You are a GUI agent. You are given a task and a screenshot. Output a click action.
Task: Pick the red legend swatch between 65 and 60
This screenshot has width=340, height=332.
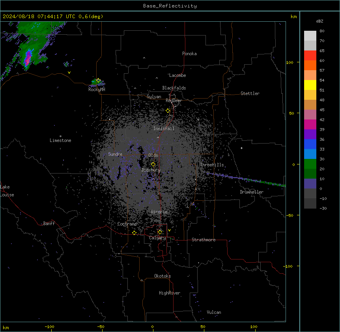[x=310, y=56]
